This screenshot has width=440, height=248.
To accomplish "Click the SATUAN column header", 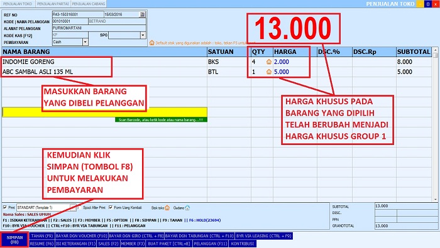I will [229, 52].
